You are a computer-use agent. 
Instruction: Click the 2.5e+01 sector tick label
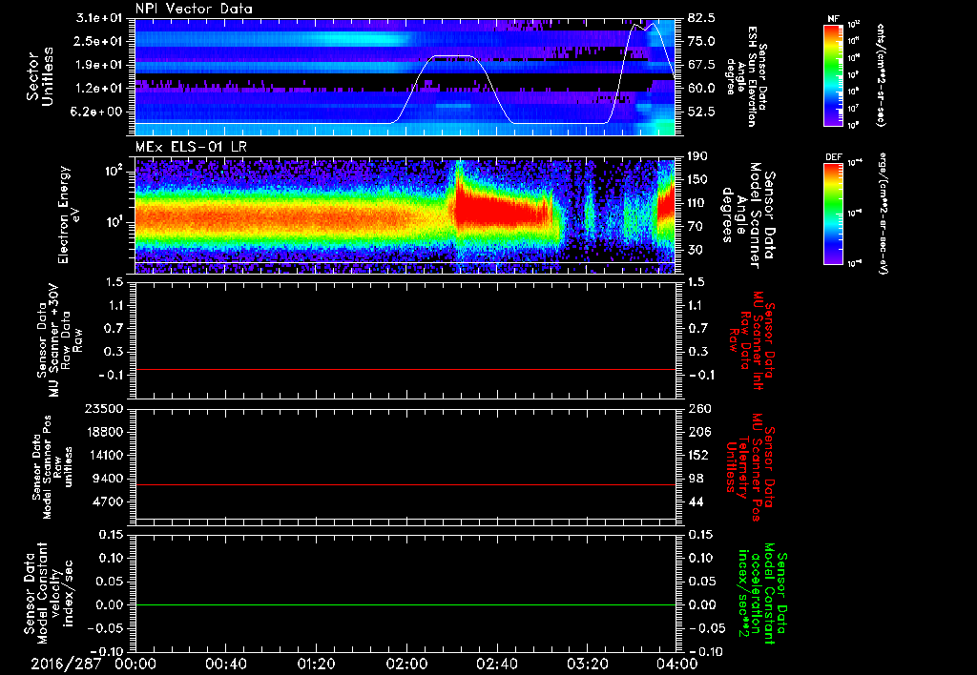(99, 41)
